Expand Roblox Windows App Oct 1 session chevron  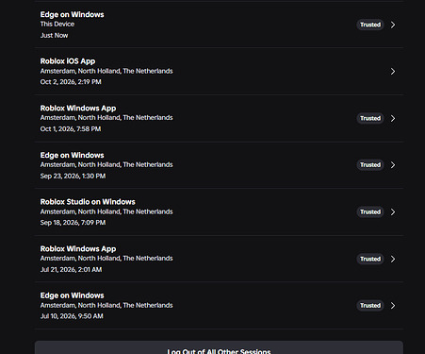[393, 118]
